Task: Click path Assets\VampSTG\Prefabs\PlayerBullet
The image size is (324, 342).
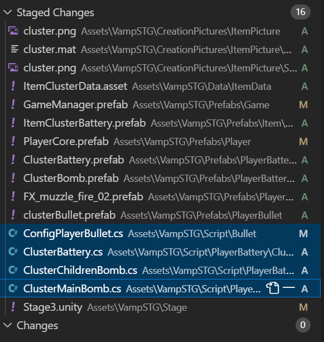Action: tap(201, 215)
